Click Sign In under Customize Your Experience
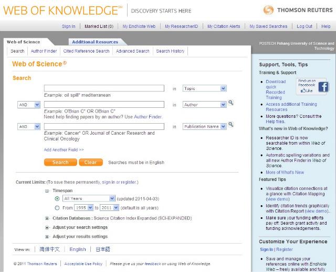This screenshot has height=272, width=336. click(266, 249)
